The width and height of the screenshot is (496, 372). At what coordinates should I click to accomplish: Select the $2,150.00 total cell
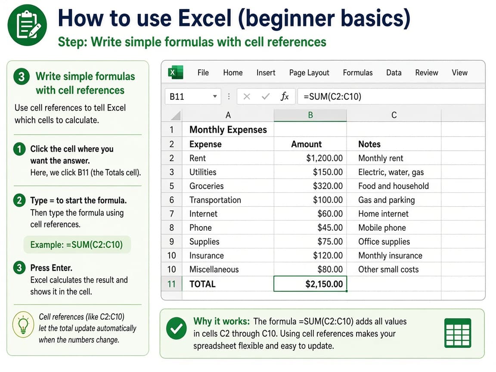tap(310, 284)
